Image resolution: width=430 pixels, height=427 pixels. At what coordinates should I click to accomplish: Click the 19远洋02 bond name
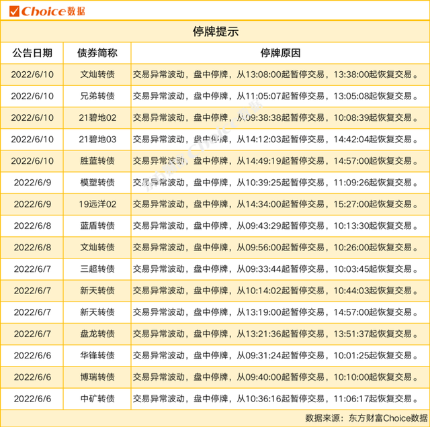97,203
